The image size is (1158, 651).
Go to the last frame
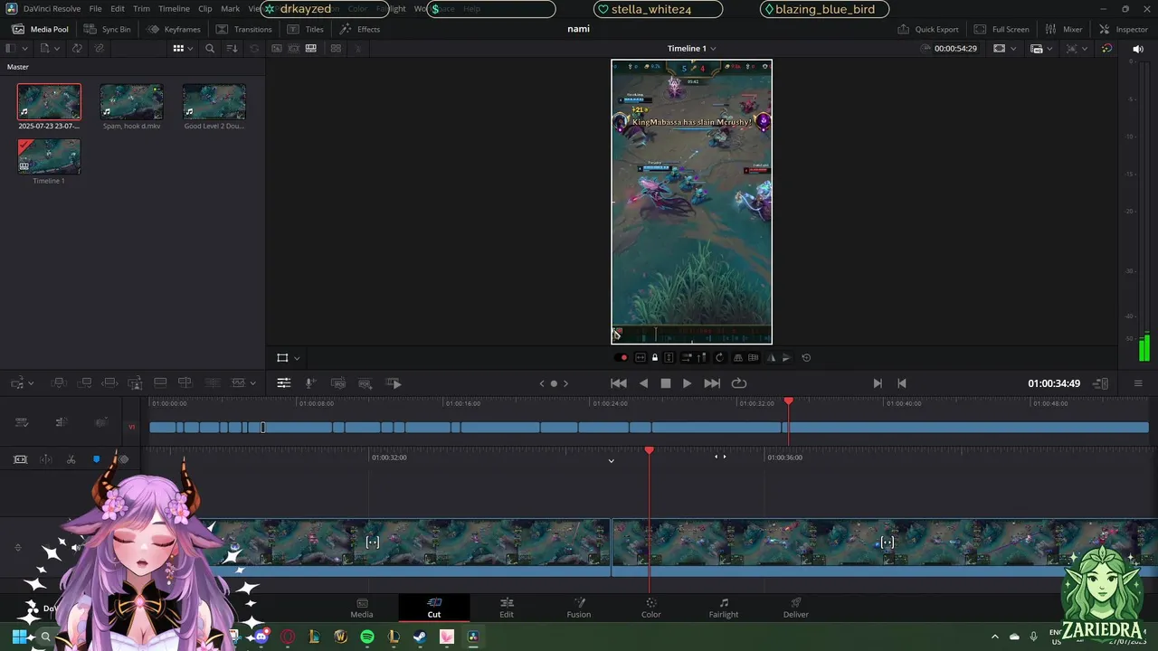pos(712,383)
